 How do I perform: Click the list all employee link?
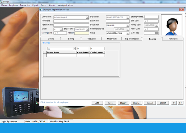coord(54,102)
